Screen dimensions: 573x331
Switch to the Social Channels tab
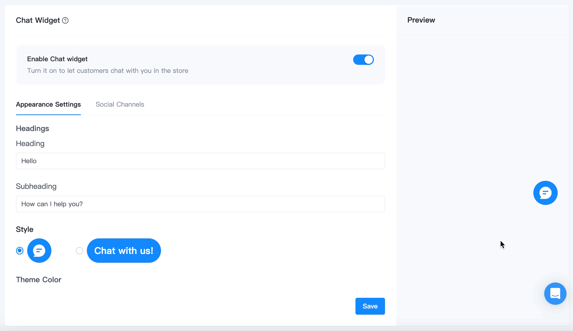pos(120,104)
